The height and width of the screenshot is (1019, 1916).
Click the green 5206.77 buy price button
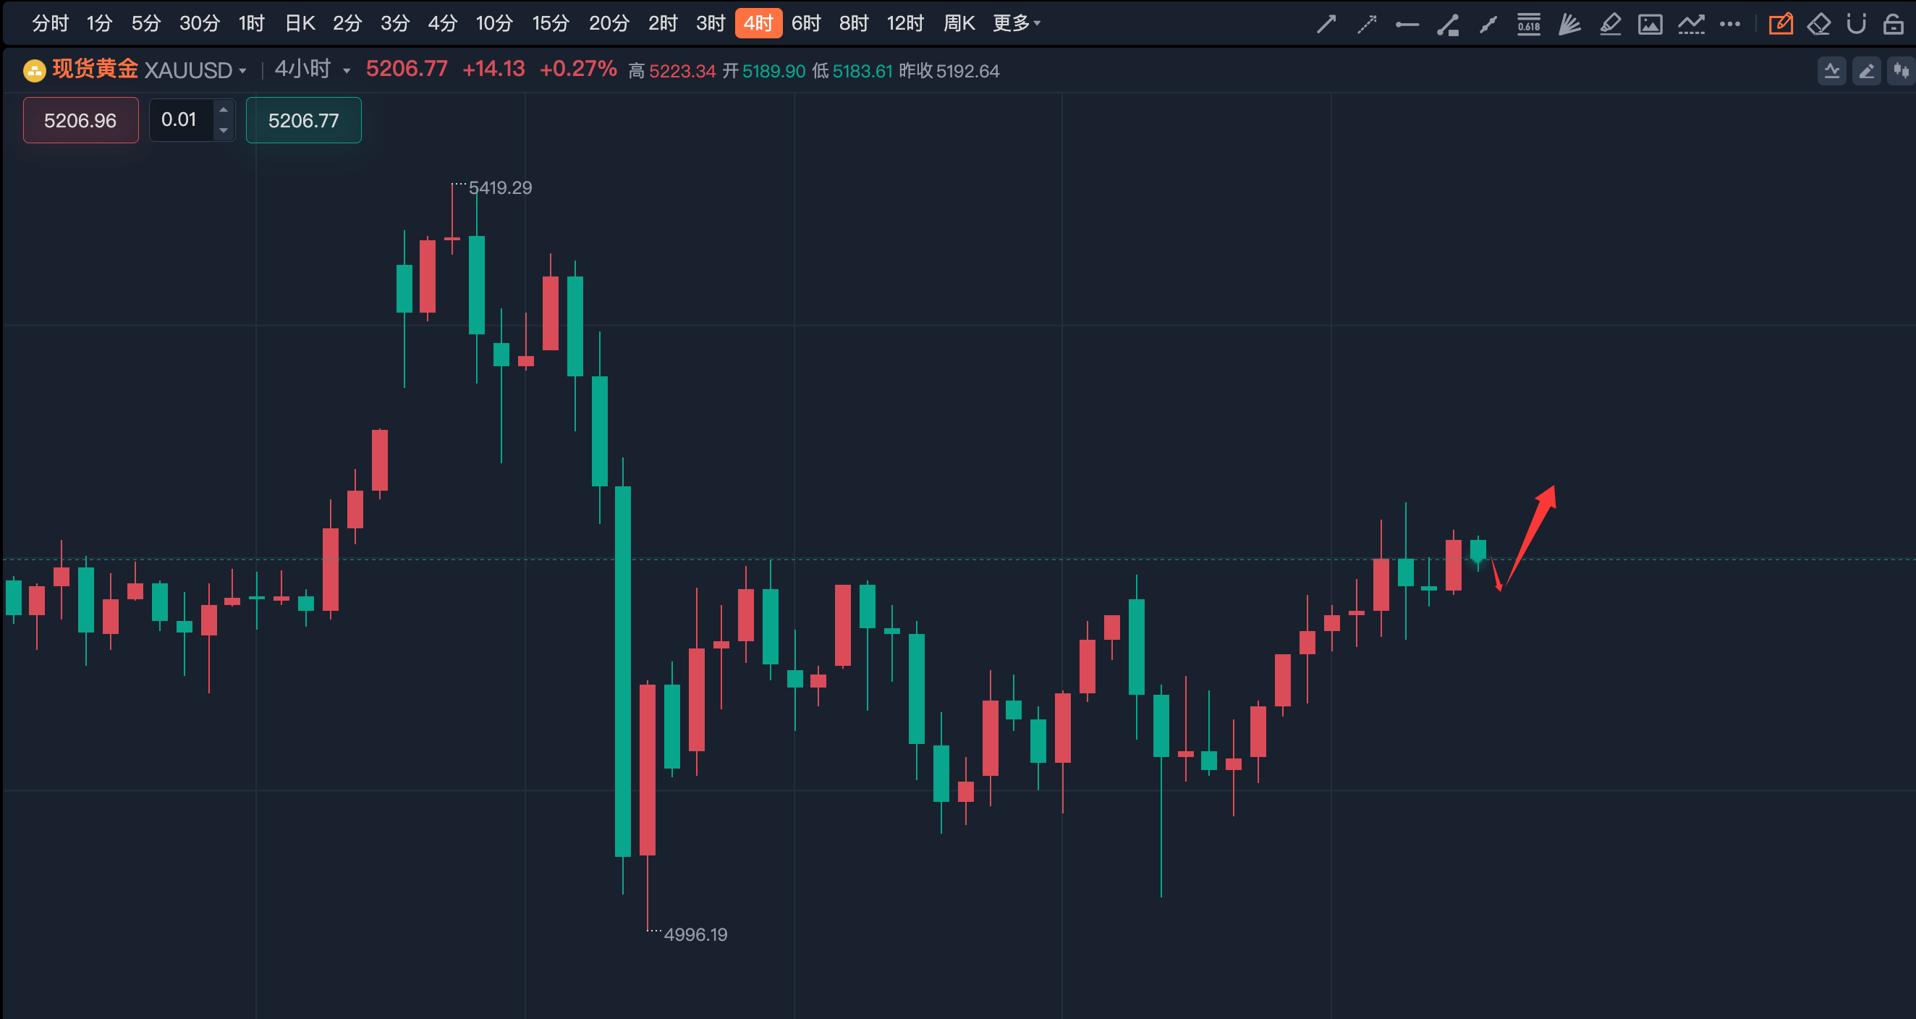(x=303, y=120)
